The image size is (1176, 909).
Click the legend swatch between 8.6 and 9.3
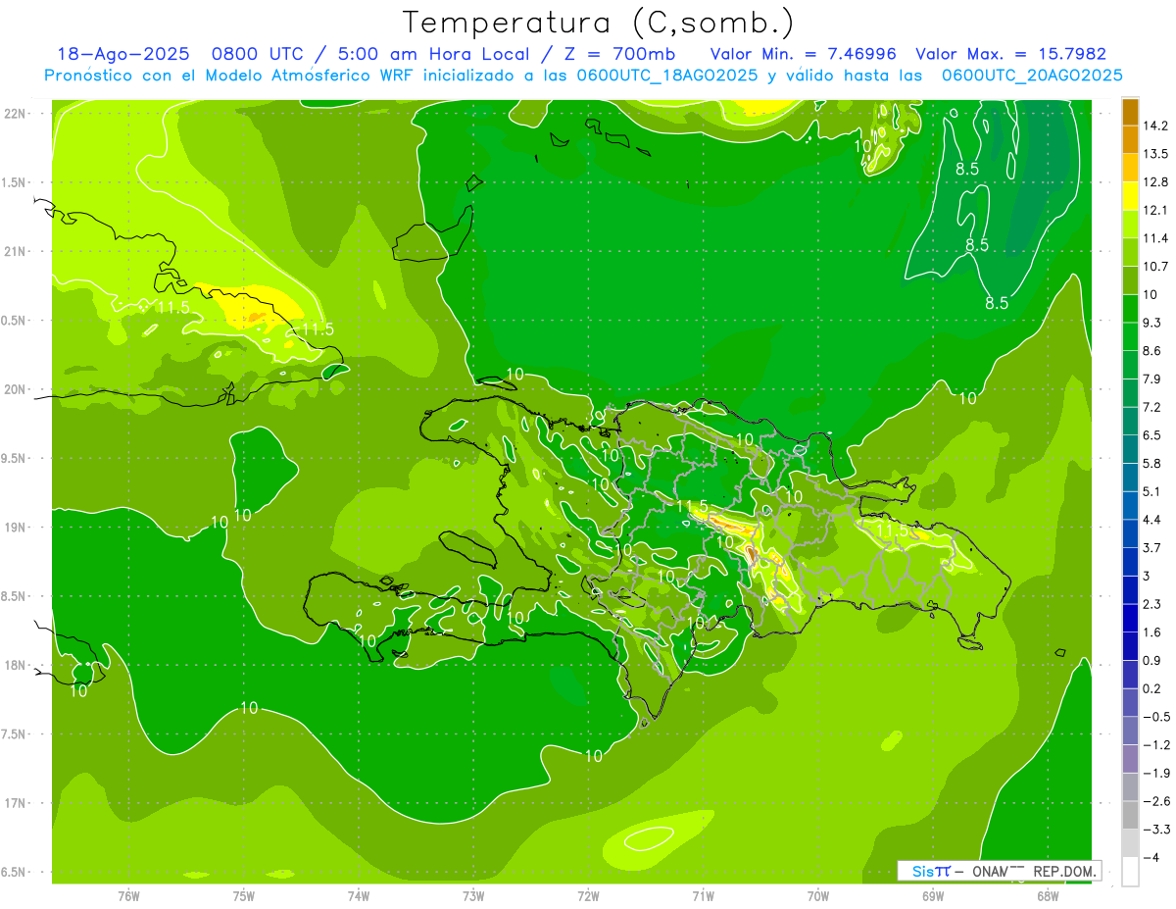point(1130,336)
